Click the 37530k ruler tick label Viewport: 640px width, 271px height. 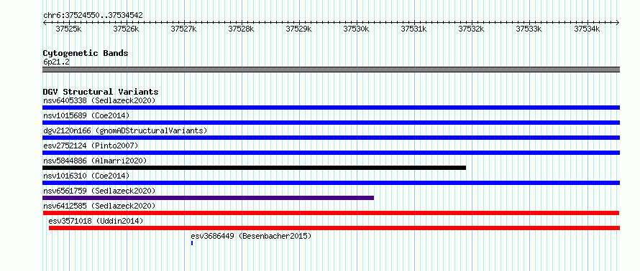[x=357, y=29]
